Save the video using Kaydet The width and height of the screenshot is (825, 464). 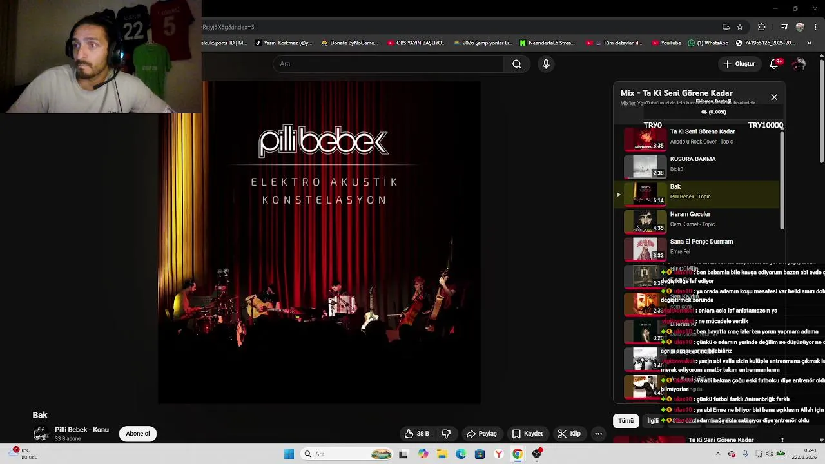tap(527, 434)
